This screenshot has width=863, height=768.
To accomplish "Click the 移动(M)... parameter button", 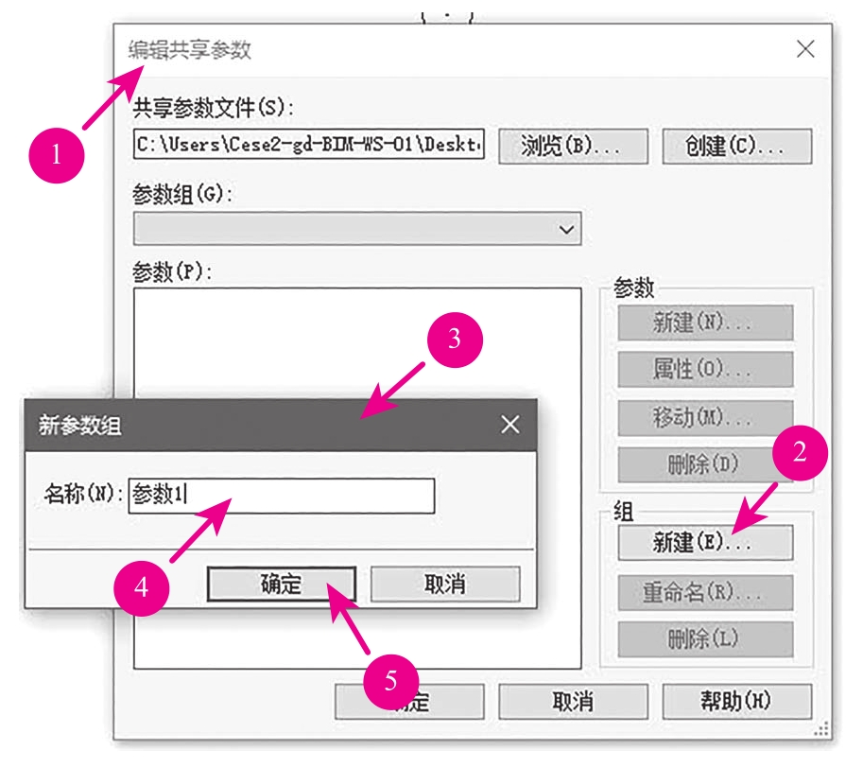I will (x=704, y=417).
